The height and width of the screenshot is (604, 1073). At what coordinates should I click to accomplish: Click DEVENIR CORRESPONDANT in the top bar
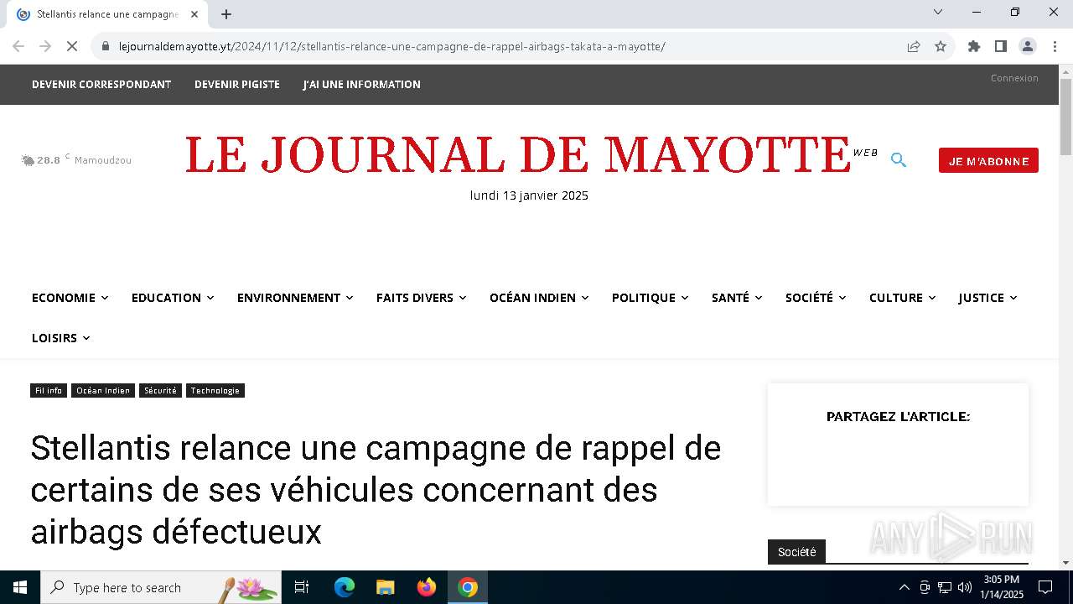[x=101, y=85]
